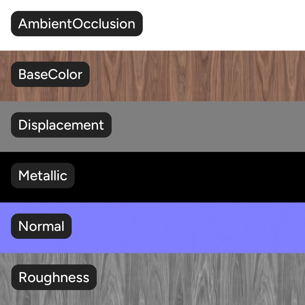Click the Displacement label

(x=61, y=125)
